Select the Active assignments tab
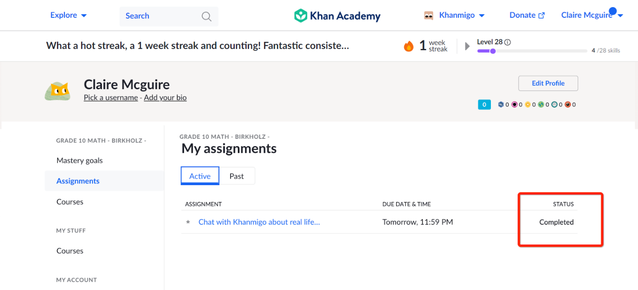The height and width of the screenshot is (290, 638). click(200, 176)
